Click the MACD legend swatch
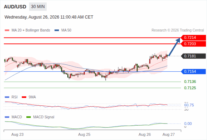Viewport: 207px width, 140px height. [x=7, y=117]
